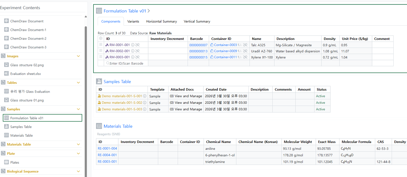Grab row handle for RM-0003-001
This screenshot has width=407, height=177.
(x=101, y=57)
